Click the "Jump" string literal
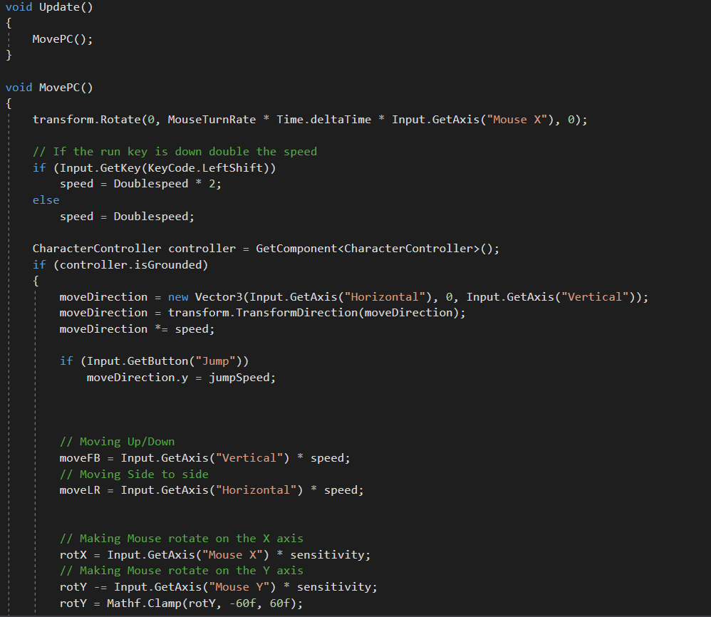Image resolution: width=711 pixels, height=617 pixels. [x=215, y=361]
